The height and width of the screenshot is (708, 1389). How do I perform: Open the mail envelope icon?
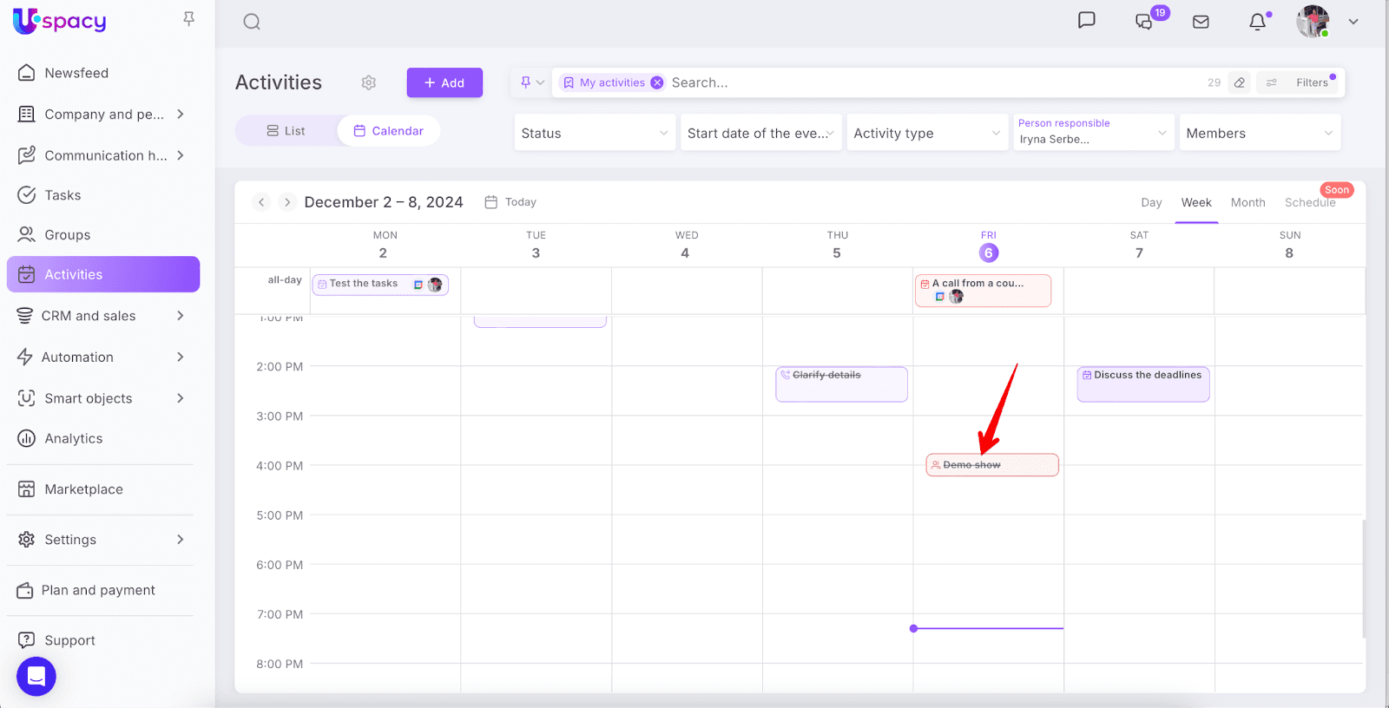click(1201, 22)
